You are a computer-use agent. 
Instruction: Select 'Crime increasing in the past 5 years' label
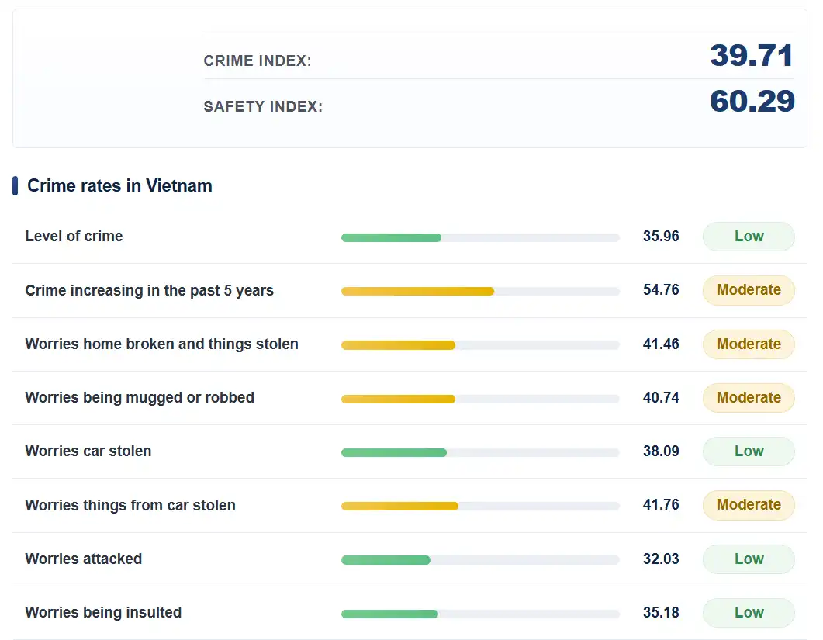[150, 290]
